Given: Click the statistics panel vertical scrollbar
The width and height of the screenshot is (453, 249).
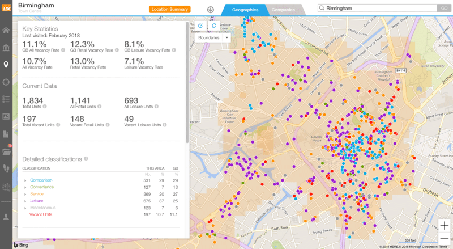Looking at the screenshot, I should tap(187, 82).
